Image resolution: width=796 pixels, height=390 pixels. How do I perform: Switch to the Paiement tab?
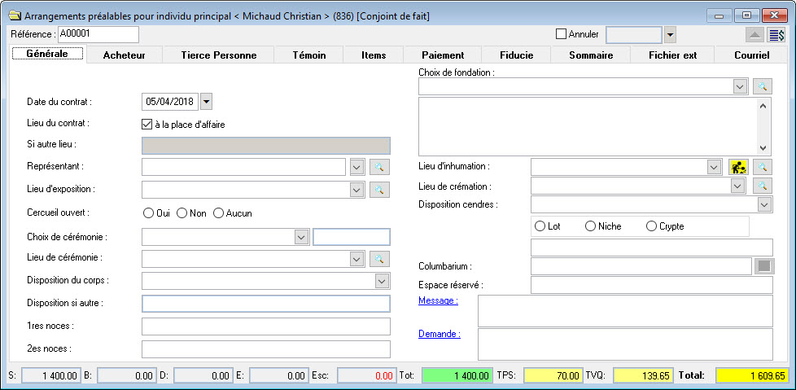tap(443, 55)
